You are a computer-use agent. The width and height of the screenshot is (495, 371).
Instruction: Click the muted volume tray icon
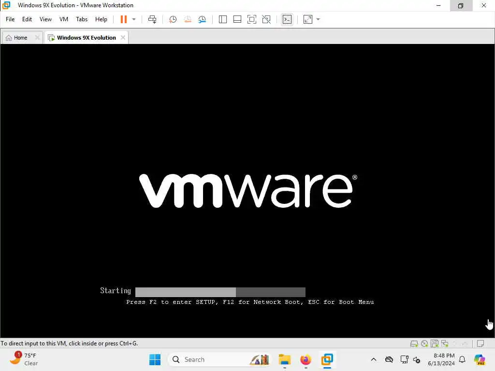[417, 359]
